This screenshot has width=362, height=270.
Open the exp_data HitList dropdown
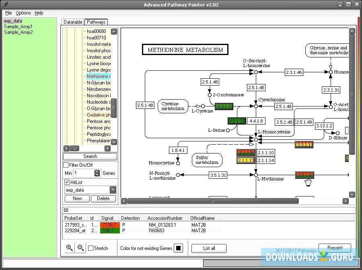pos(113,190)
